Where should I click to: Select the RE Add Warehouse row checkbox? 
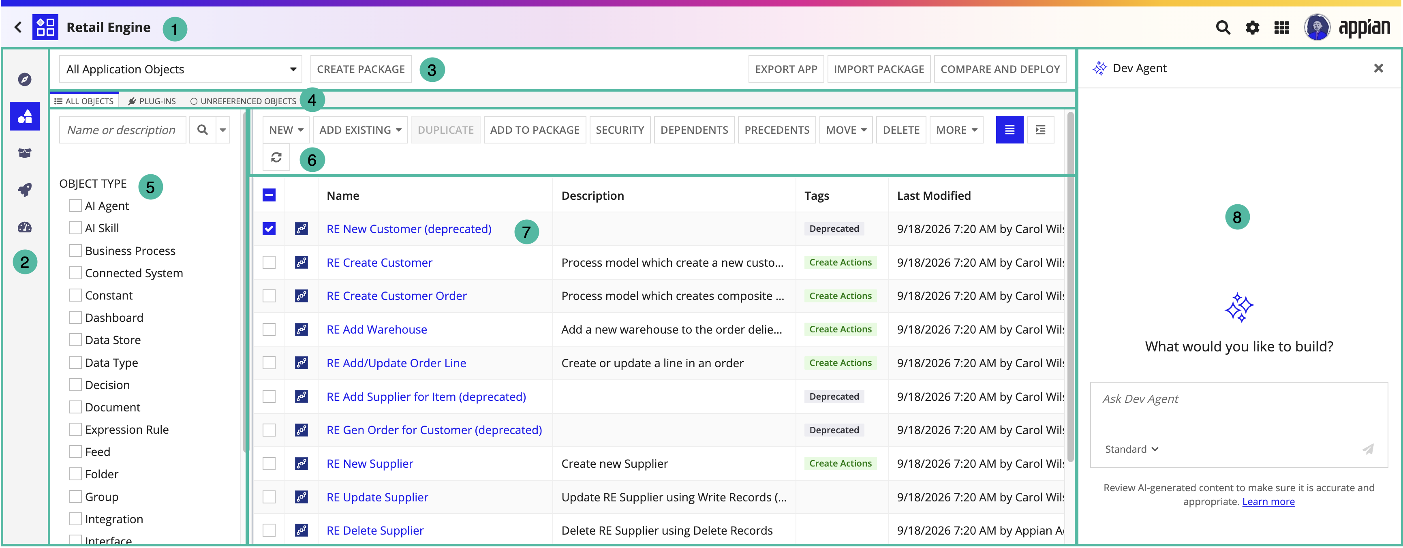pos(269,330)
